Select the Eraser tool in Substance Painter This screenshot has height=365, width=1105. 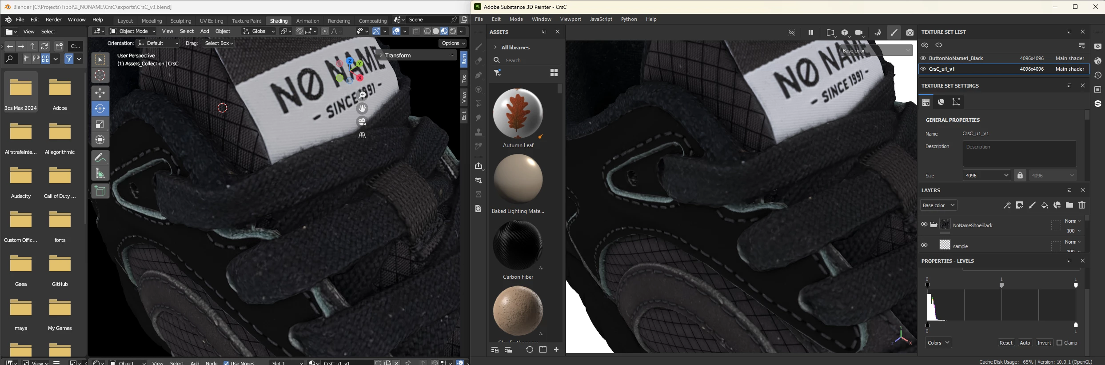(x=479, y=61)
